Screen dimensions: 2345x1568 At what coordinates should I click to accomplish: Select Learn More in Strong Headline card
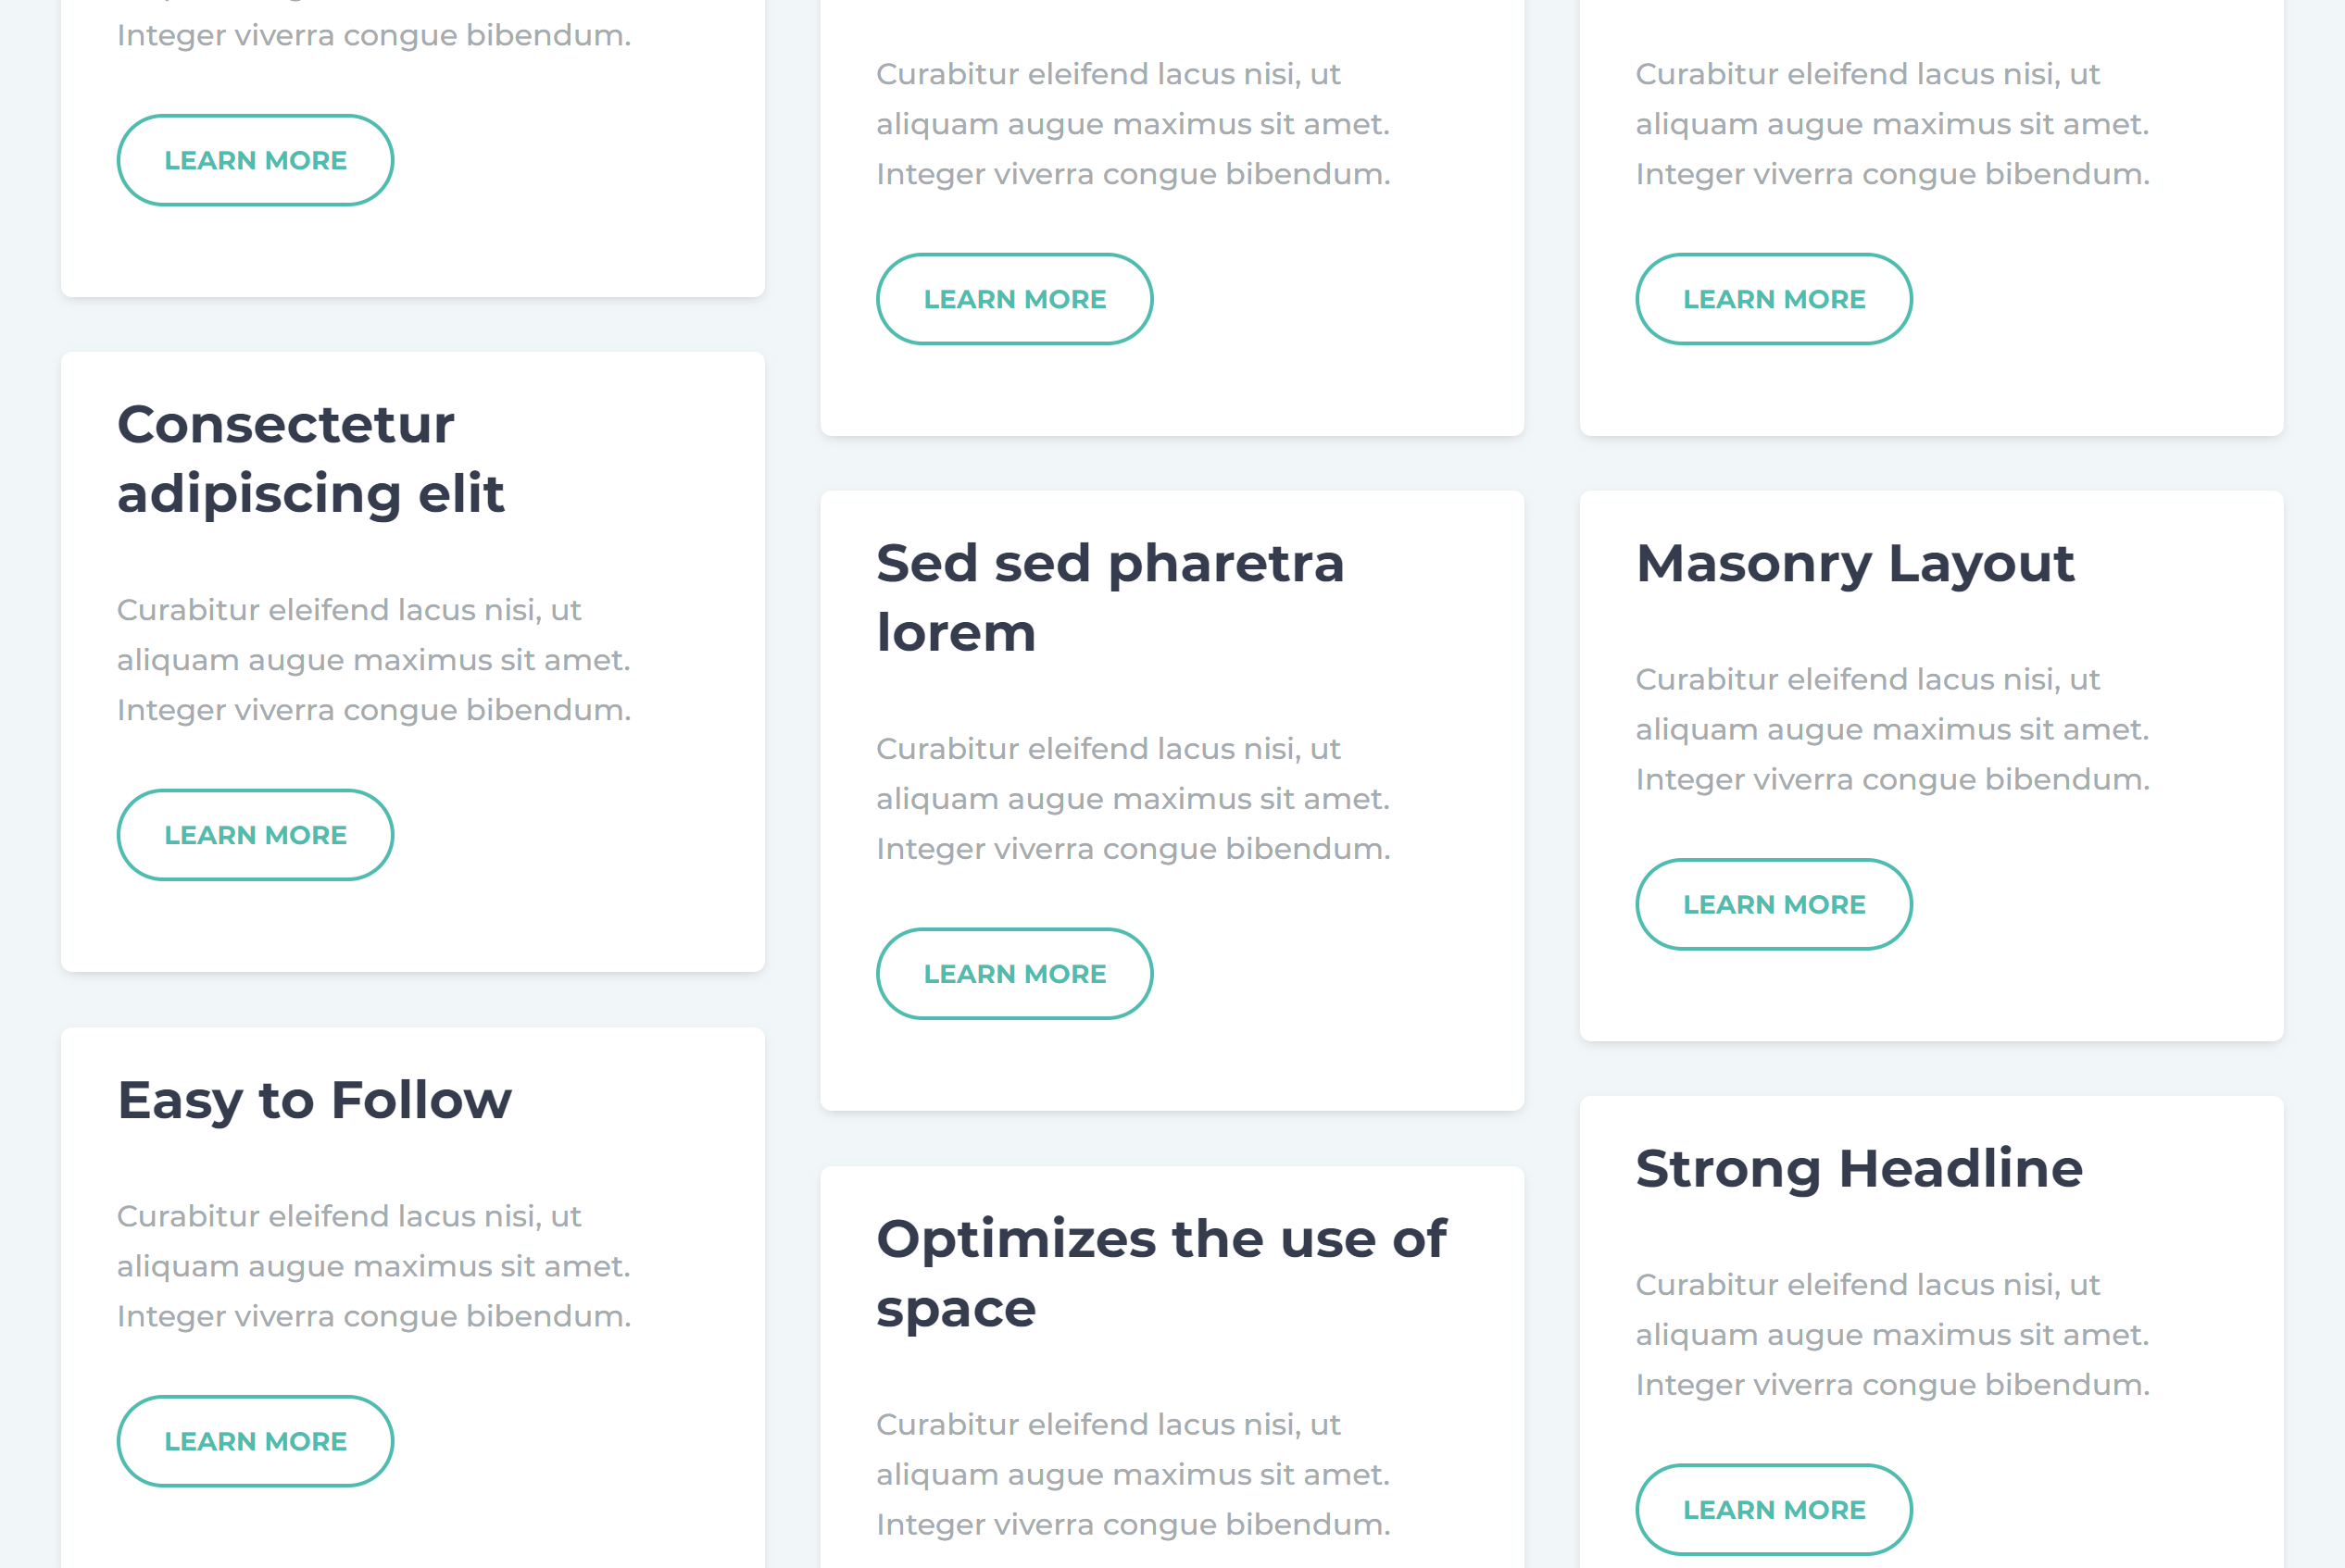[1774, 1509]
